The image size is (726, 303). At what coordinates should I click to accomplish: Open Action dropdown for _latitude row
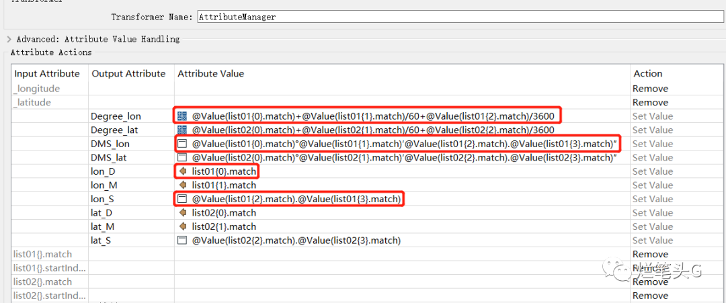tap(650, 102)
